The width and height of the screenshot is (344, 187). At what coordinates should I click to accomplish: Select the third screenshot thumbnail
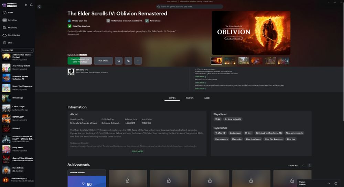coord(243,61)
